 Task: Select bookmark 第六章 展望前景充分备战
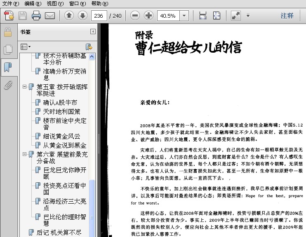coord(62,158)
